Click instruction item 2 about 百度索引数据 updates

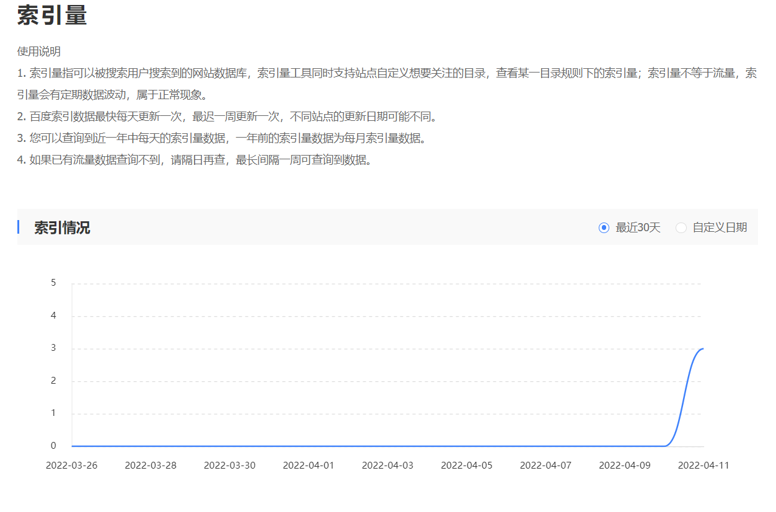(228, 117)
